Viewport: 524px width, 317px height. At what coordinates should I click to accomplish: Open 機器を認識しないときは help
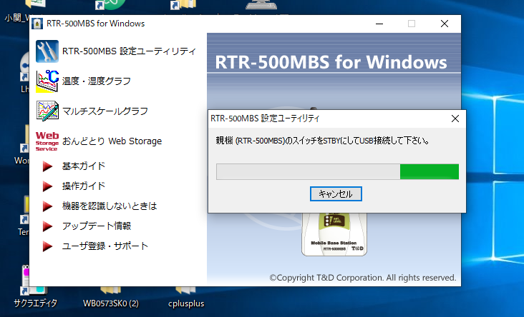[110, 206]
